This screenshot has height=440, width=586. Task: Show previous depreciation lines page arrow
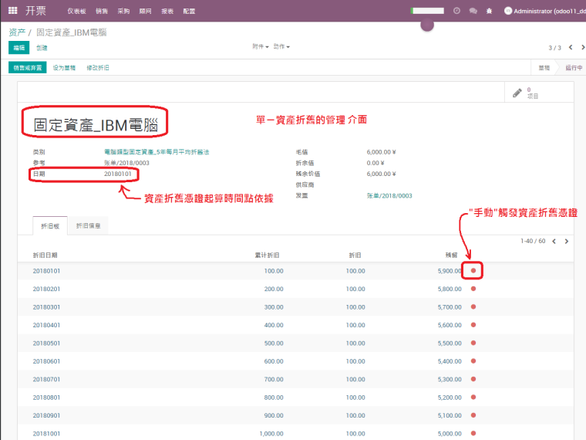[x=554, y=242]
